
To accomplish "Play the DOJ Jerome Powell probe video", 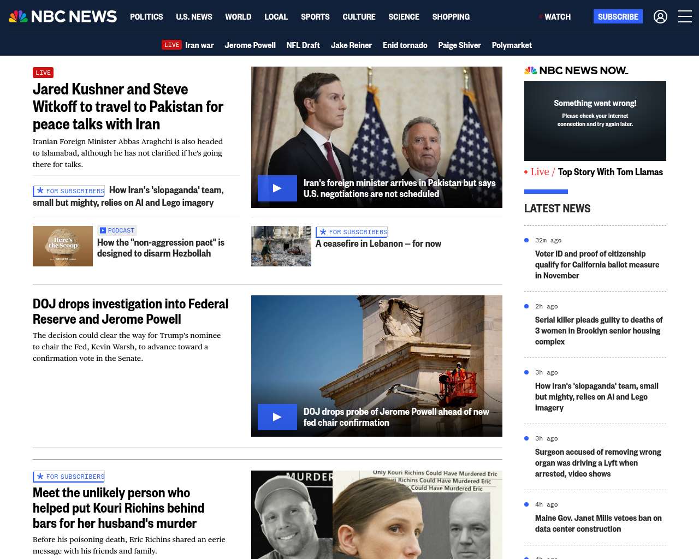I will tap(277, 417).
